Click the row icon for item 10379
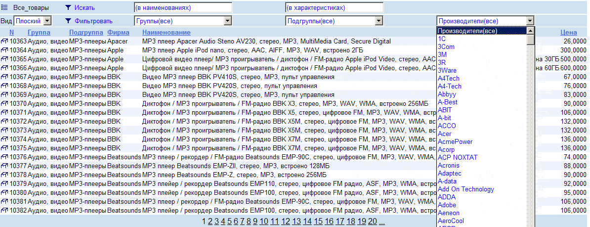 (5, 183)
